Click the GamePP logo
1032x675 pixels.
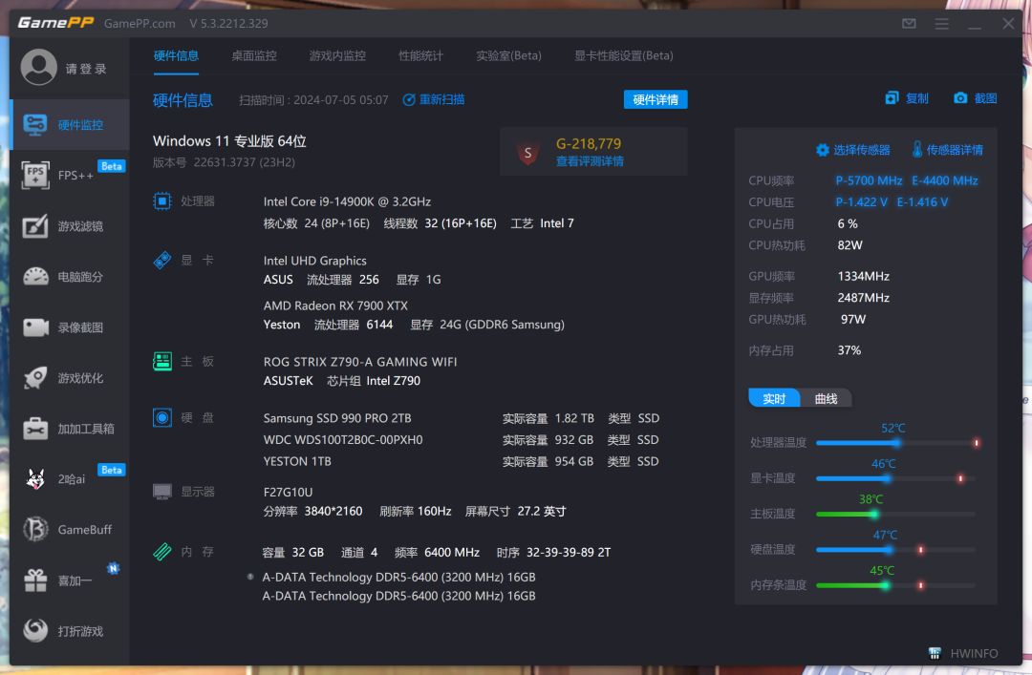click(x=55, y=23)
